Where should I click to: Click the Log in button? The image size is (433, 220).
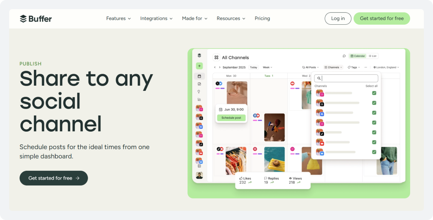pyautogui.click(x=338, y=19)
